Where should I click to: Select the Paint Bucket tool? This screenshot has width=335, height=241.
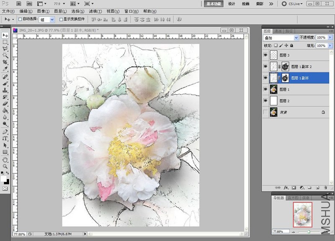click(x=5, y=110)
